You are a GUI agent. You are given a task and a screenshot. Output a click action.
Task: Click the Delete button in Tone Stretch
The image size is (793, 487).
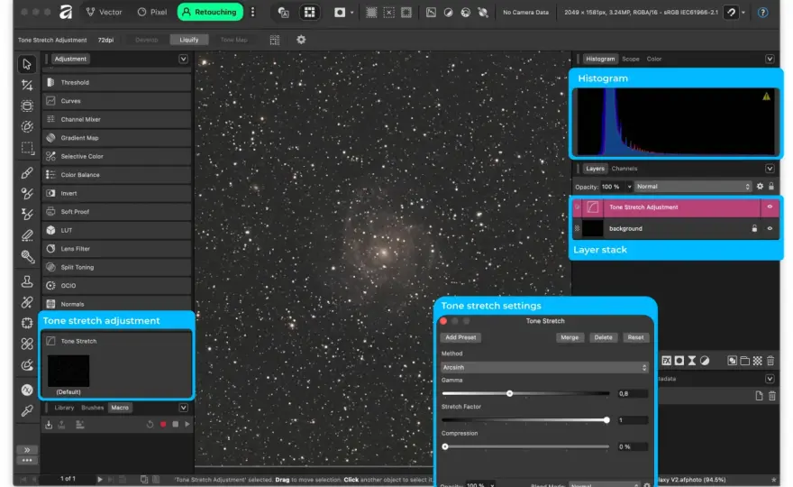(x=603, y=337)
